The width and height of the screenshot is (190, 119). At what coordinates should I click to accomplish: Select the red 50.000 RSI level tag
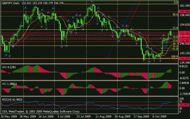[x=184, y=105]
